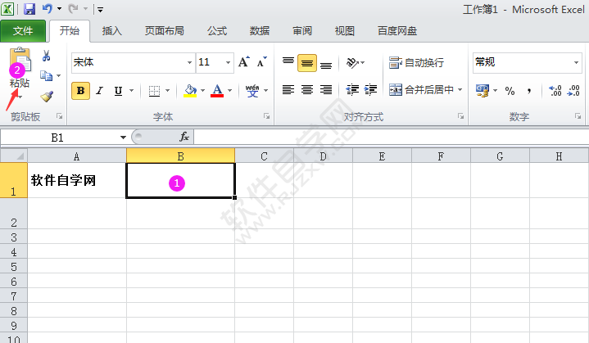Open the 字体 font dialog launcher
589x343 pixels.
(x=267, y=116)
